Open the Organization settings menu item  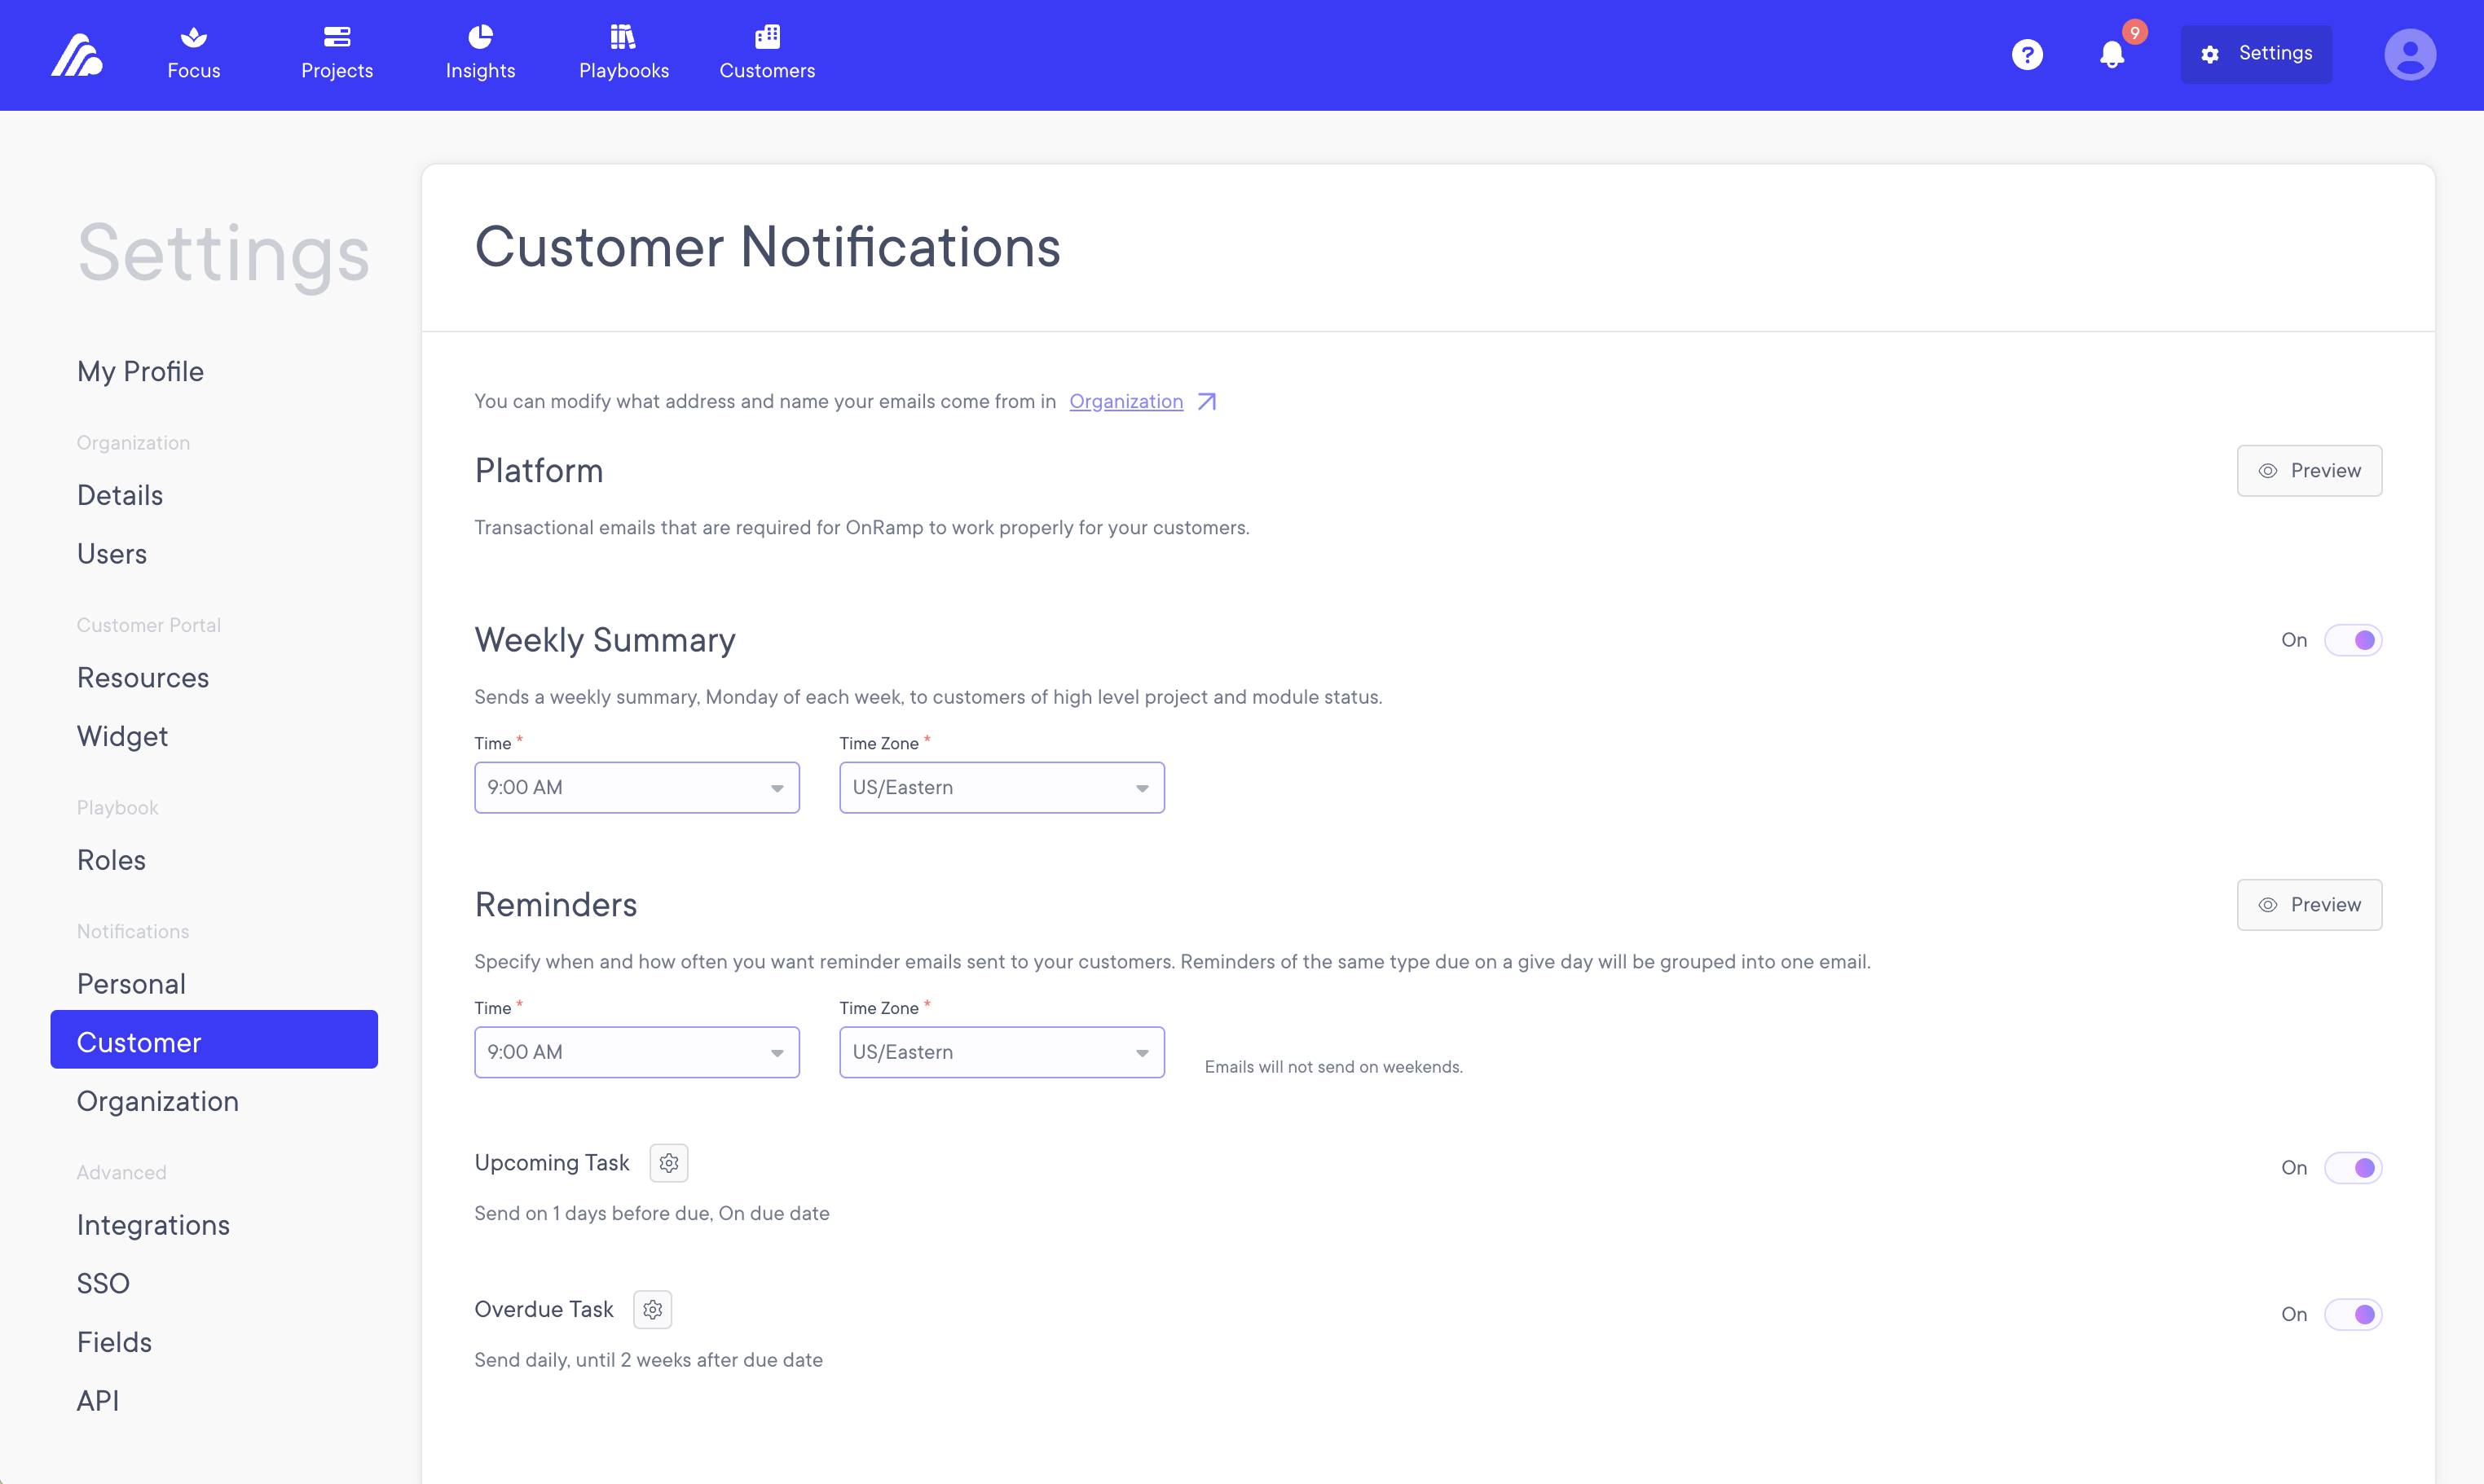tap(157, 1099)
